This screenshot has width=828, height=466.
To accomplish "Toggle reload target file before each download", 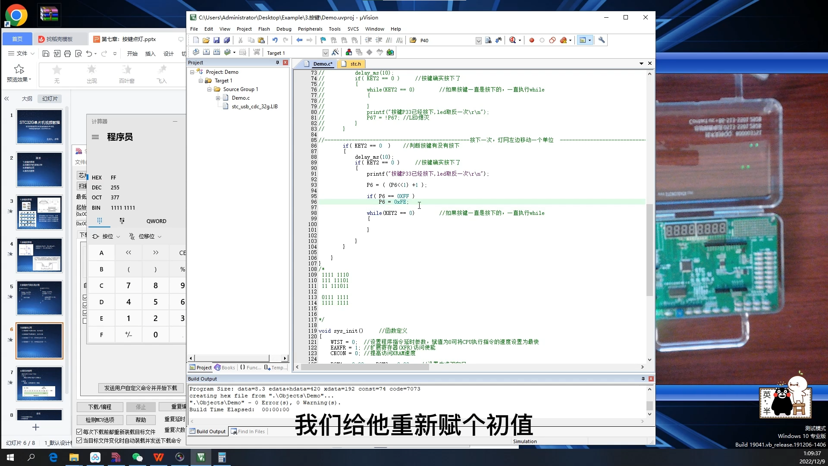I will pos(79,431).
